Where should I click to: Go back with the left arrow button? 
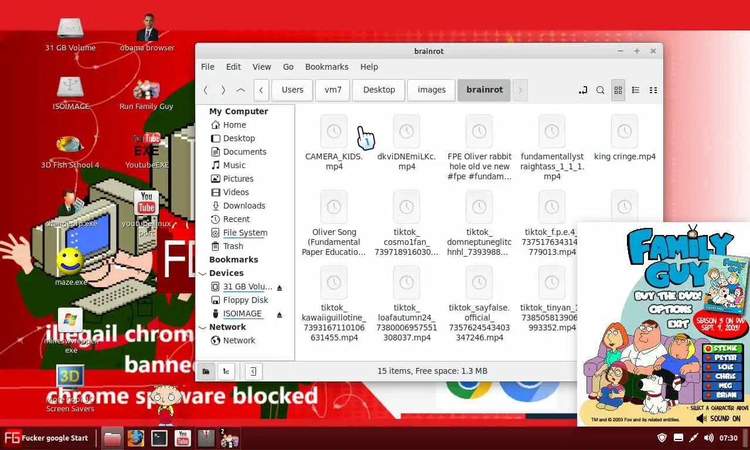(206, 90)
